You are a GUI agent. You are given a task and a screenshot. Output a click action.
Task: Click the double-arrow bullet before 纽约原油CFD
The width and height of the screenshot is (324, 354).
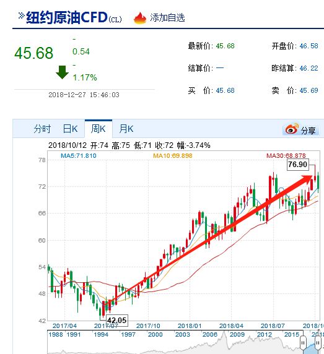tap(21, 15)
